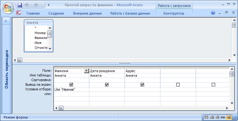238x121 pixels.
Task: Click the Область переходов vertical bar
Action: pos(6,69)
